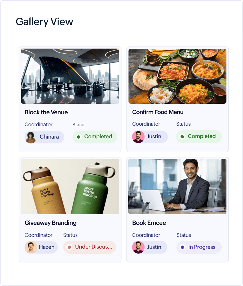This screenshot has width=243, height=286.
Task: Click green status dot on Block the Venue
Action: point(79,137)
